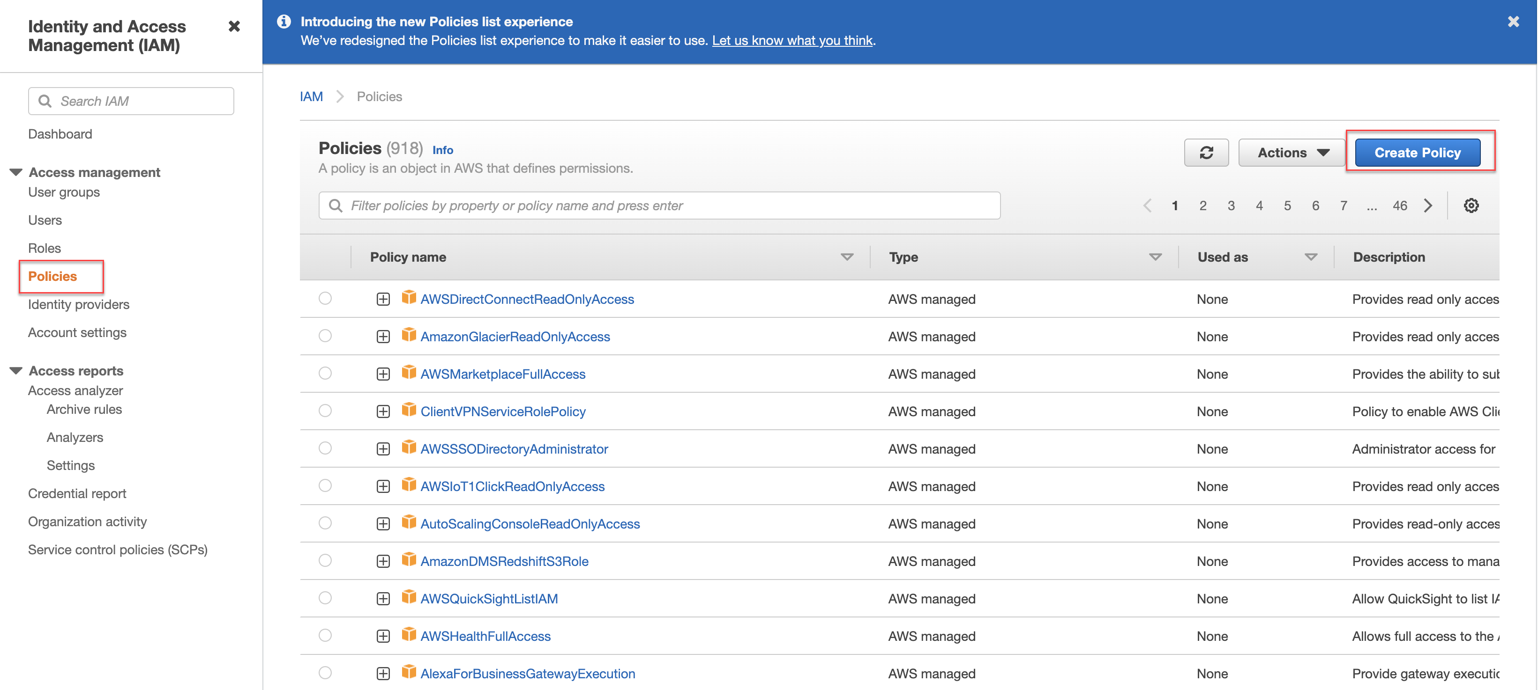
Task: Open the table preferences gear
Action: pyautogui.click(x=1471, y=206)
